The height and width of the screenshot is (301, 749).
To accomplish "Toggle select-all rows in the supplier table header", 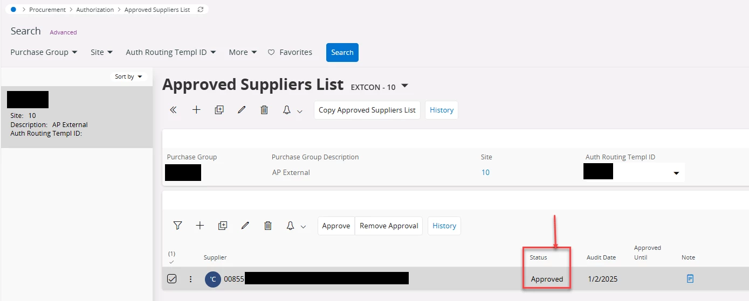I will pos(171,262).
